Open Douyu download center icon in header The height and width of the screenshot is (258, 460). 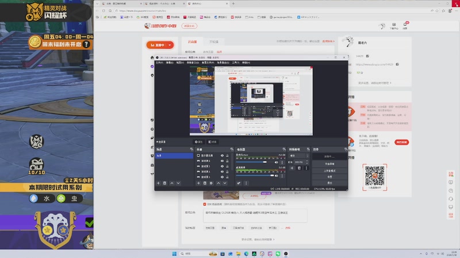pos(394,26)
